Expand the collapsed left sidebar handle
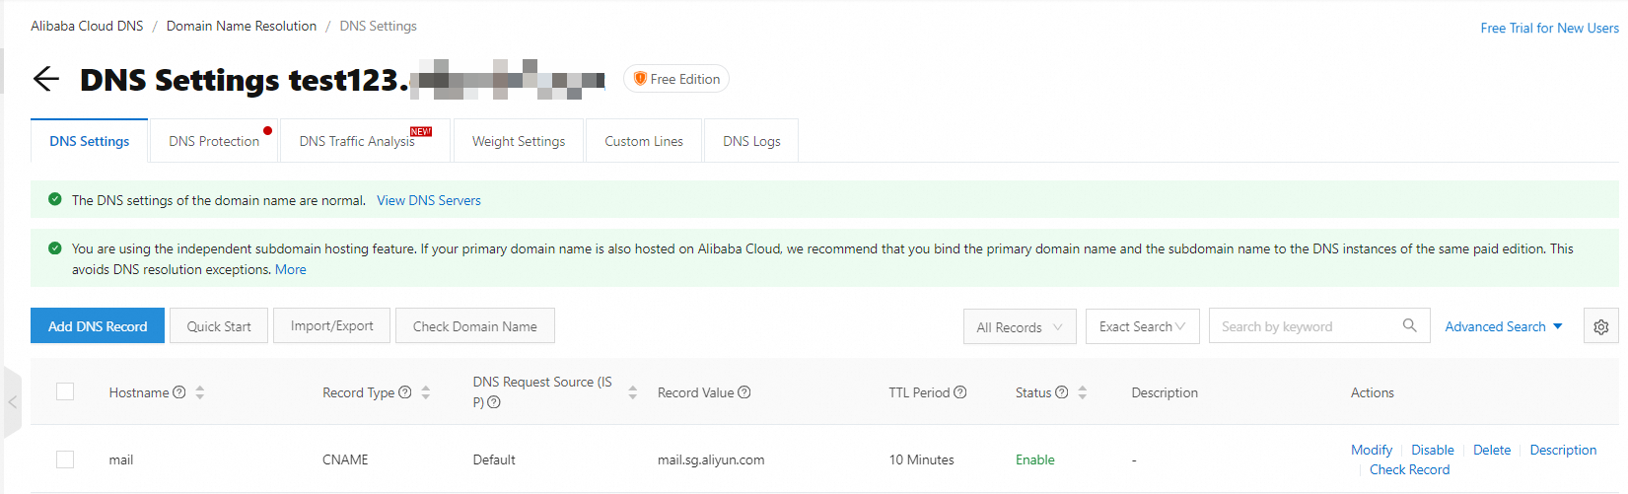The image size is (1628, 494). 12,402
